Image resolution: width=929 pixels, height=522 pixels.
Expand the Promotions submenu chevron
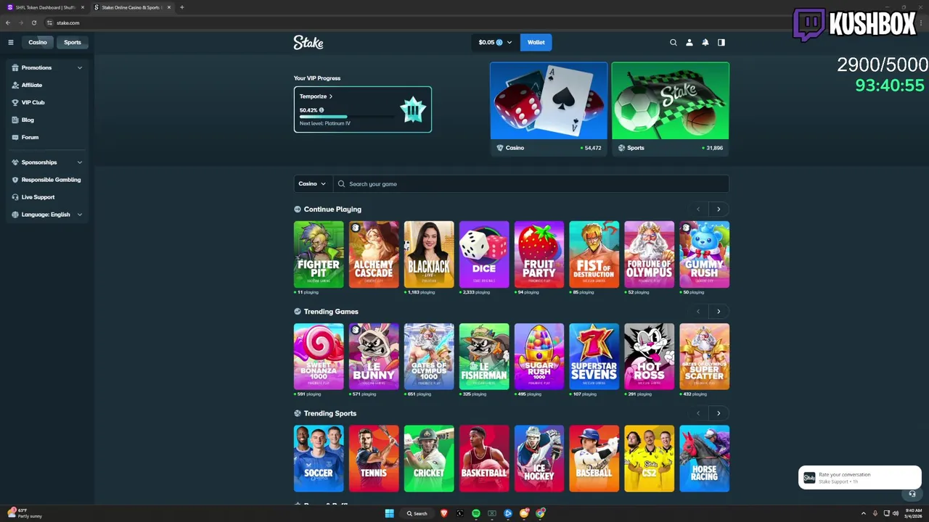coord(80,67)
